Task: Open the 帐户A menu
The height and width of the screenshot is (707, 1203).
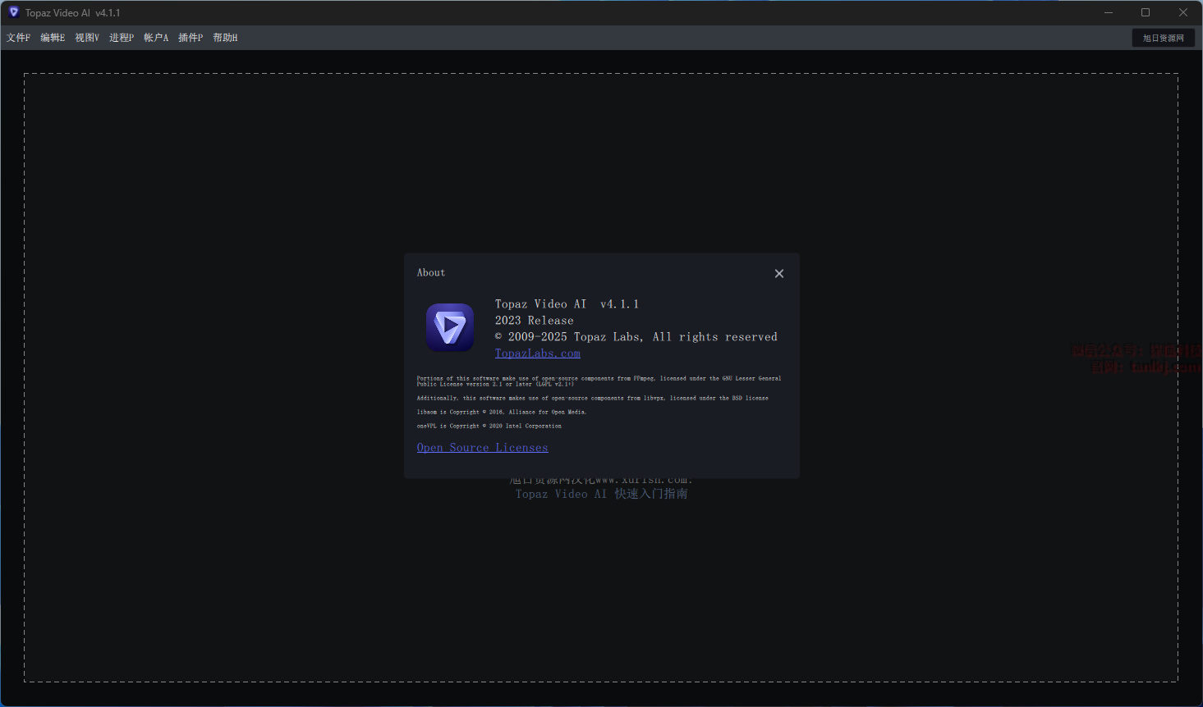Action: [x=156, y=38]
